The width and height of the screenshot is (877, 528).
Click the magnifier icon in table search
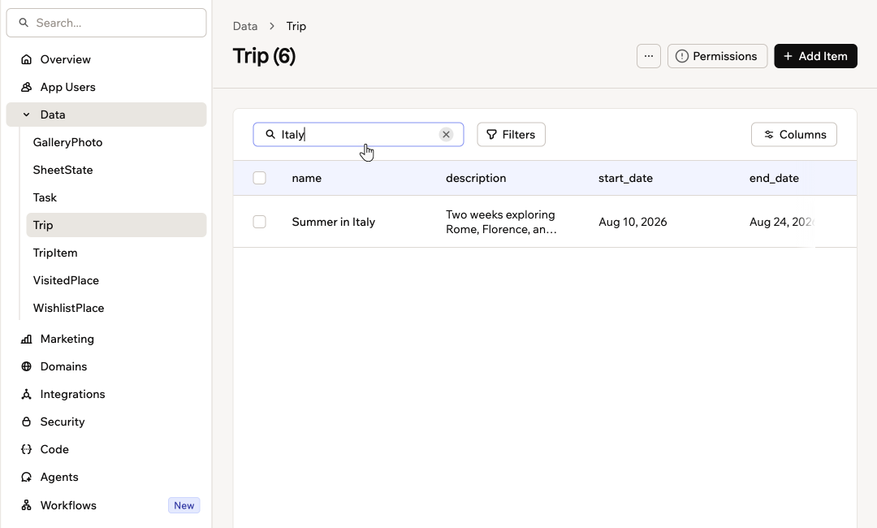[270, 134]
